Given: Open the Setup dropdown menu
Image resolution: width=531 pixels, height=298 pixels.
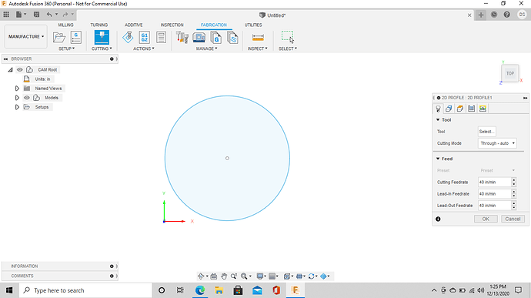Looking at the screenshot, I should (66, 49).
